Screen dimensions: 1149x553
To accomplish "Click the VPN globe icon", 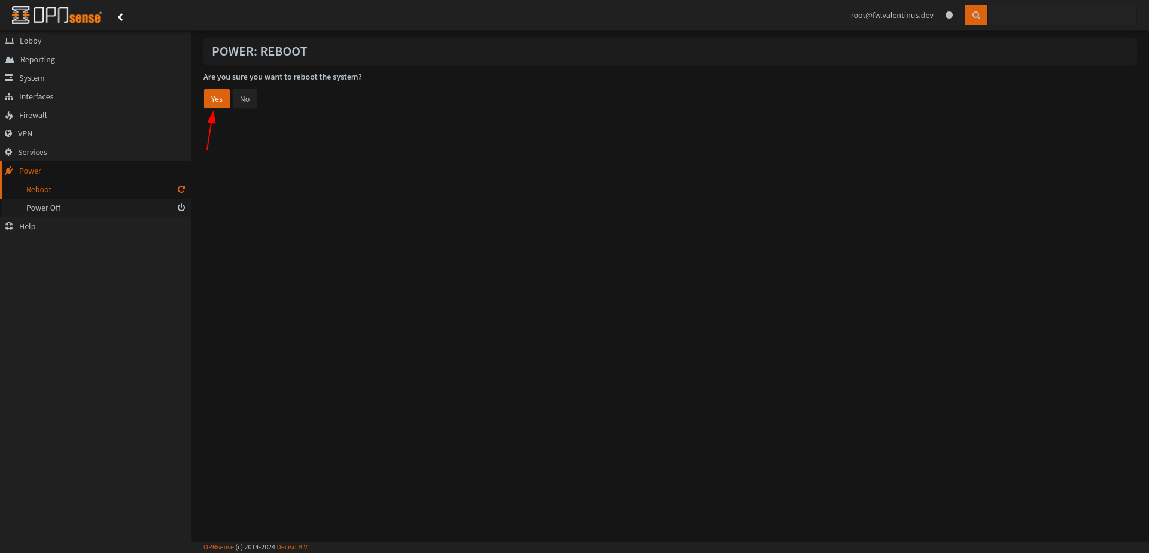I will coord(8,133).
